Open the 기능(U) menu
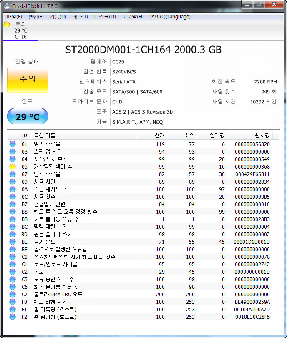The height and width of the screenshot is (338, 287). point(58,17)
